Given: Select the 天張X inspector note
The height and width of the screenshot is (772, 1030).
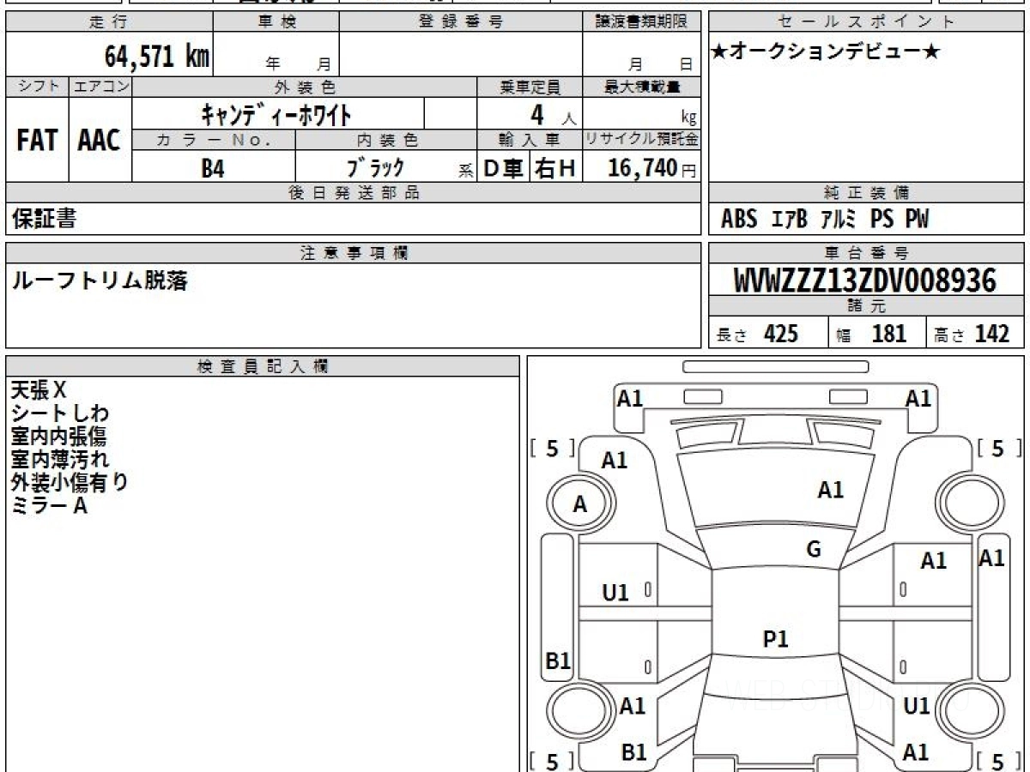Looking at the screenshot, I should pos(39,390).
